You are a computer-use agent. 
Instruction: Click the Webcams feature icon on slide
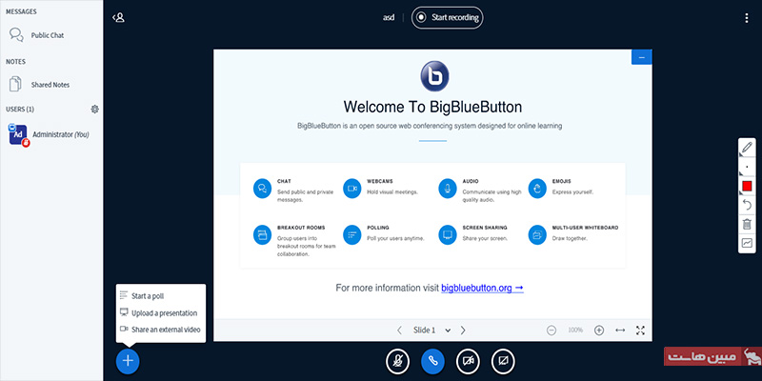(352, 189)
